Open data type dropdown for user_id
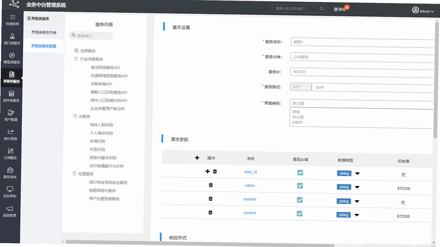This screenshot has height=247, width=440. click(357, 173)
